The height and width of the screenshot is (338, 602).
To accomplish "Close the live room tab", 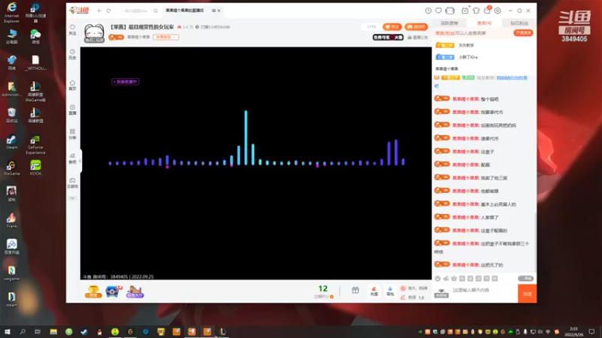I will coord(219,11).
